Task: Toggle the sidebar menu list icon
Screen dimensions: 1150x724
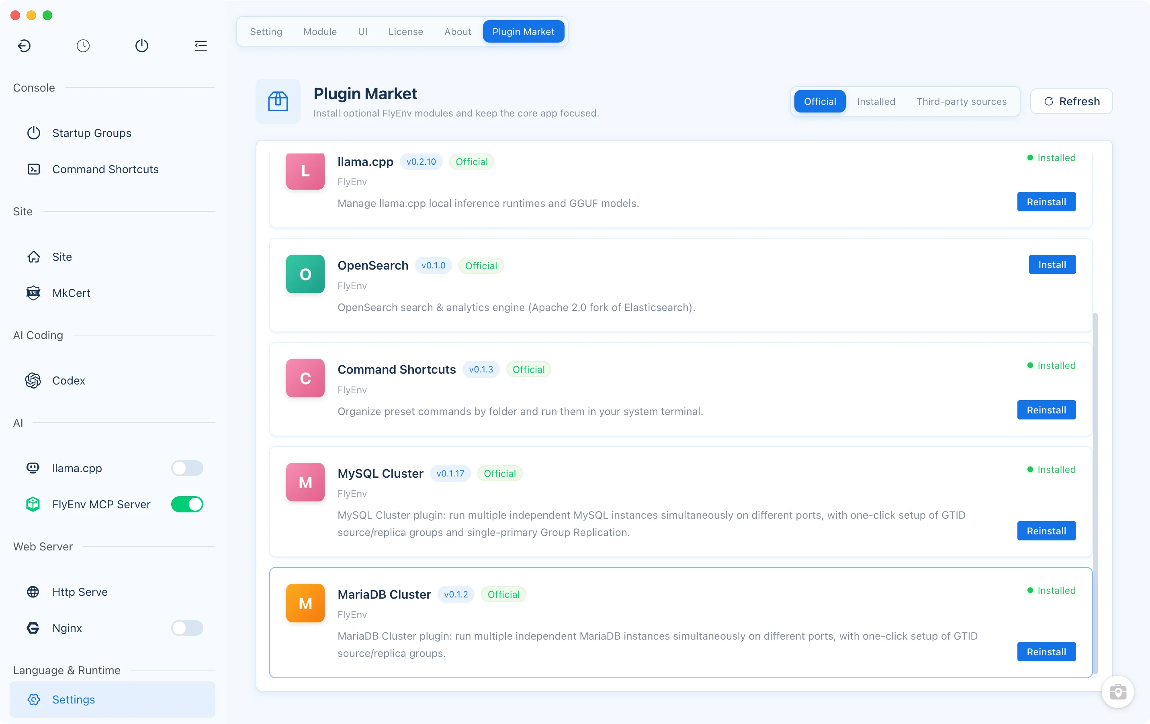Action: (x=201, y=46)
